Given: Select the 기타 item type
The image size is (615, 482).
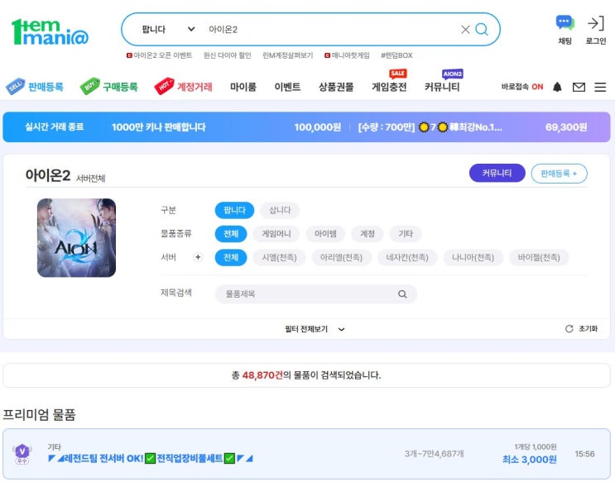Looking at the screenshot, I should pos(405,234).
